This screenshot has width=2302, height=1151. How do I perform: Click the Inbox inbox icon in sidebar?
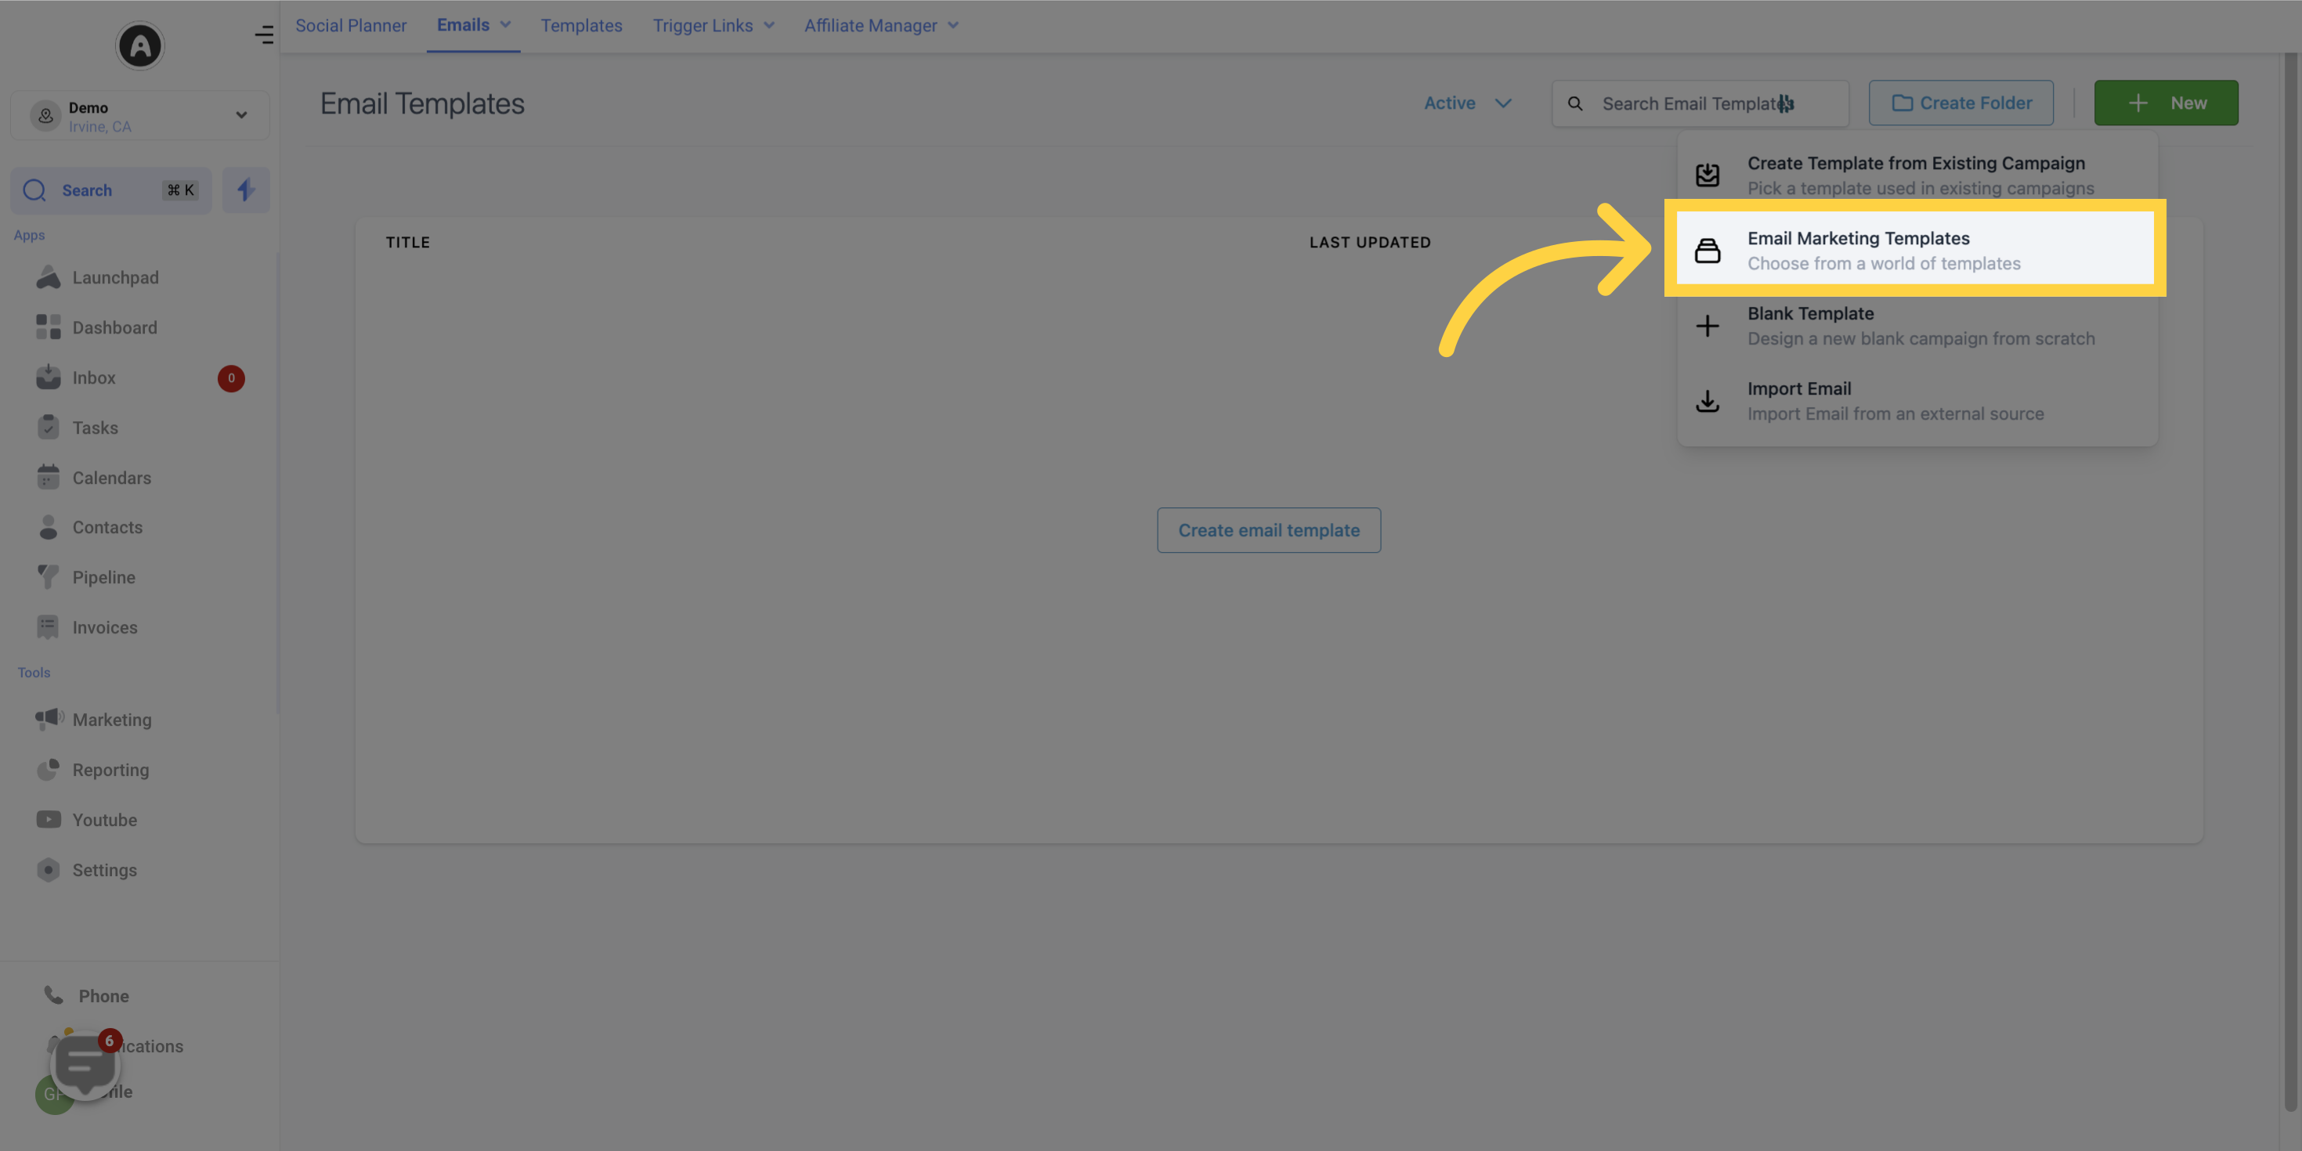tap(45, 379)
